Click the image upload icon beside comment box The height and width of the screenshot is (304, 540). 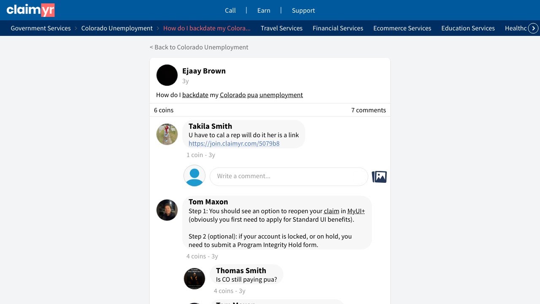click(379, 176)
